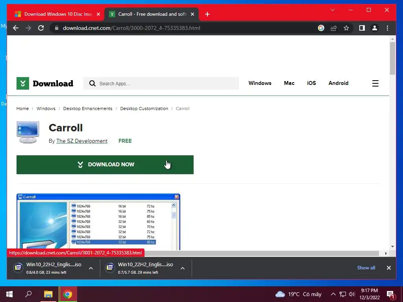Open second Win10_22H2 ISO download (5.7 GB)
Viewport: 403px width, 302px height.
140,268
